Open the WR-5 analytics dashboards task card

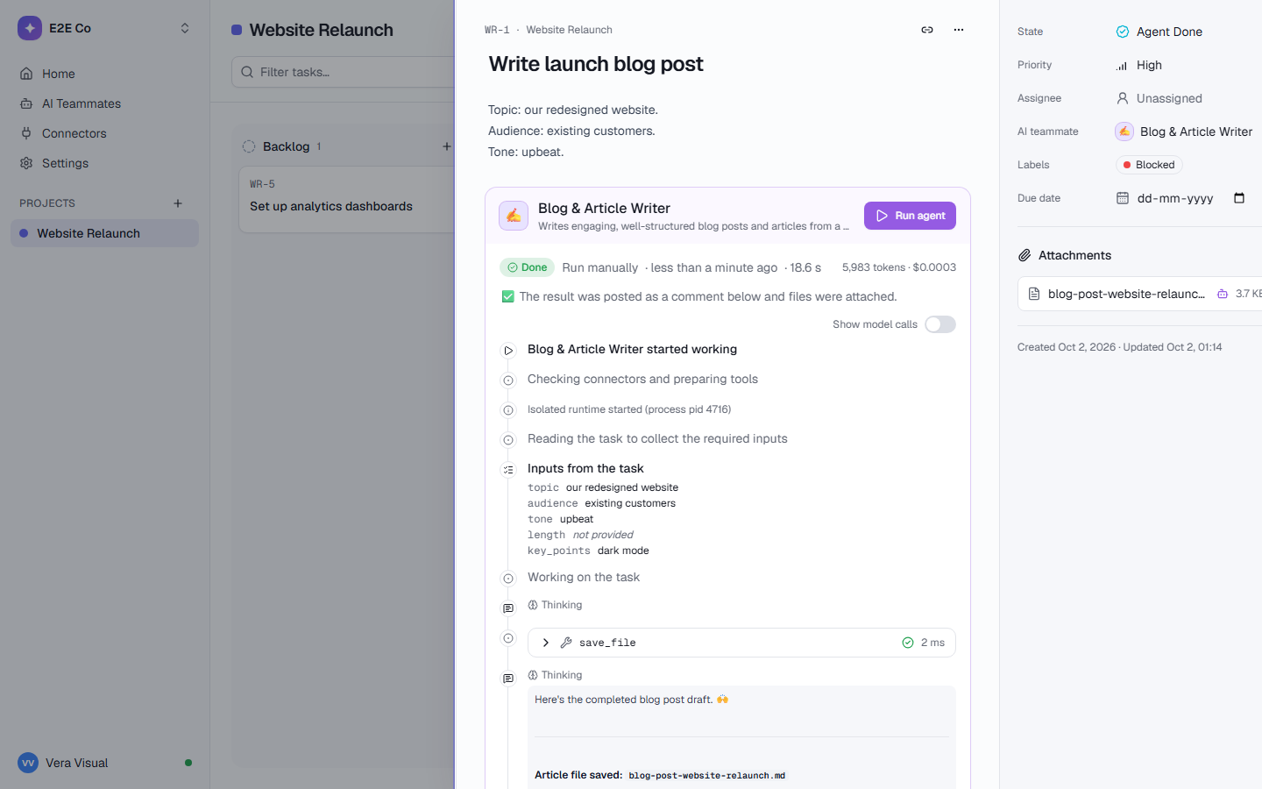pyautogui.click(x=347, y=199)
